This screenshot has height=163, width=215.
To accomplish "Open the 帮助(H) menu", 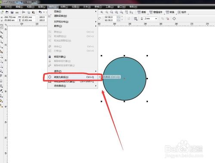I will pyautogui.click(x=133, y=7).
